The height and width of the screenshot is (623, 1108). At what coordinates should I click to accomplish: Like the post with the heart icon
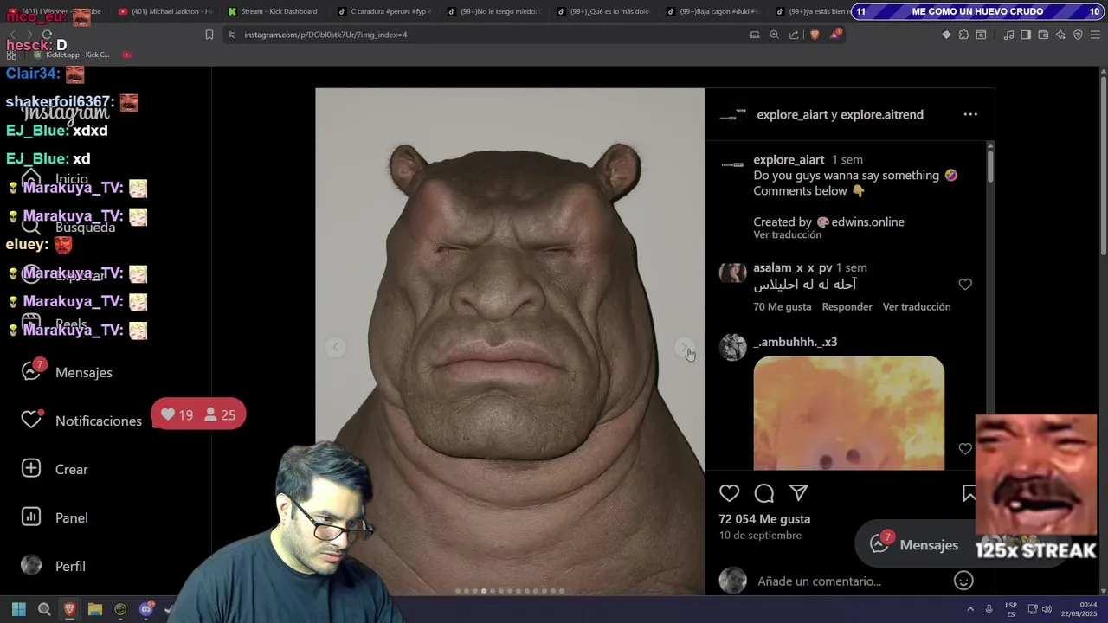tap(730, 493)
